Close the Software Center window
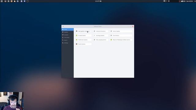Viewport: 196px width, 110px height. click(133, 27)
